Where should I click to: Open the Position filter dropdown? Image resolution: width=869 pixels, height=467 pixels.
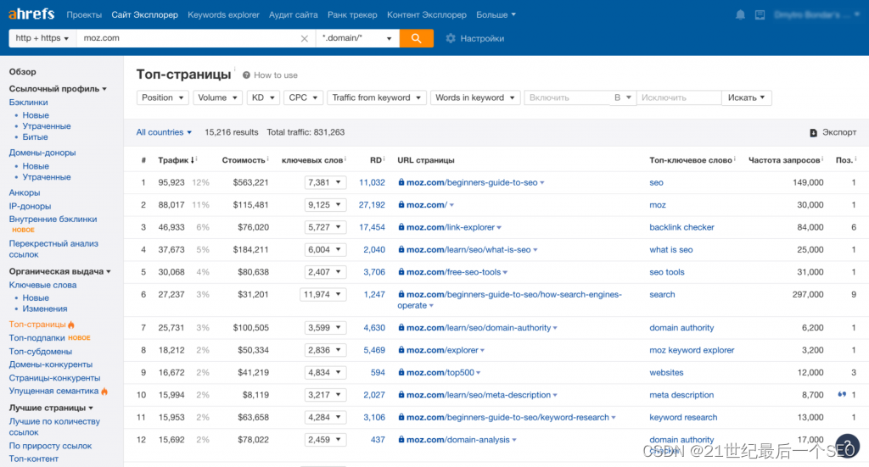162,97
